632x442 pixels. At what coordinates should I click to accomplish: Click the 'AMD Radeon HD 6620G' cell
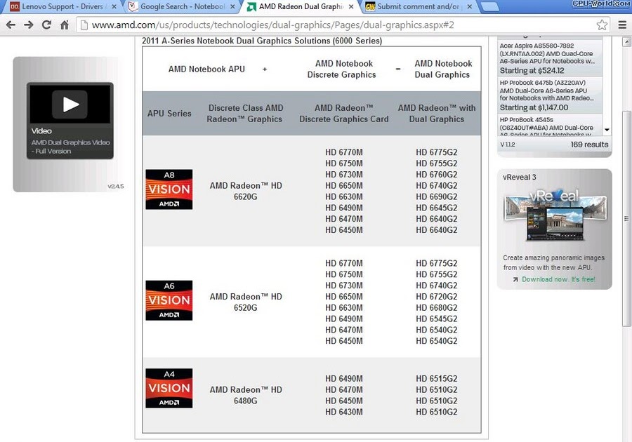pos(246,192)
